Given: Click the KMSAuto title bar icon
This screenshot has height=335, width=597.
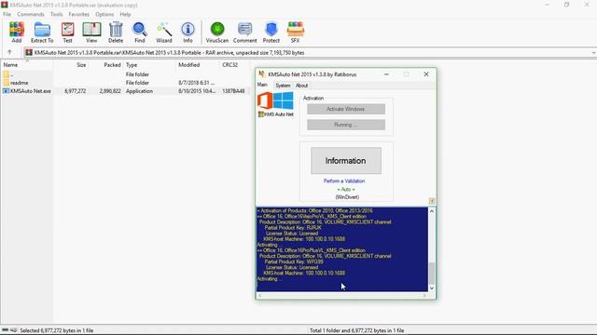Looking at the screenshot, I should tap(261, 74).
